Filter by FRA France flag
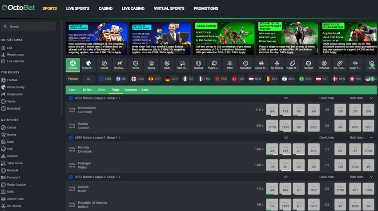 click(204, 79)
